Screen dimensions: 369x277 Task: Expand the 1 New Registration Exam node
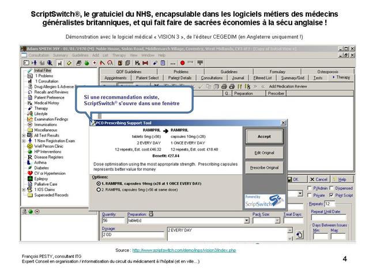click(x=24, y=141)
